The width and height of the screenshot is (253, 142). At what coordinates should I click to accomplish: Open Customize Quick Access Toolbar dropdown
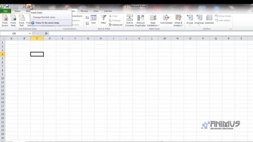[x=36, y=6]
